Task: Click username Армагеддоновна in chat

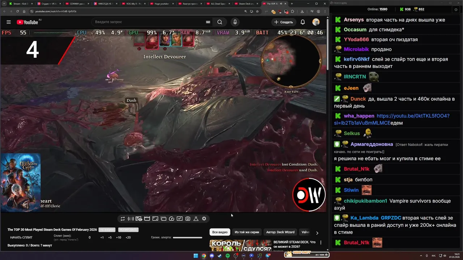Action: (372, 144)
